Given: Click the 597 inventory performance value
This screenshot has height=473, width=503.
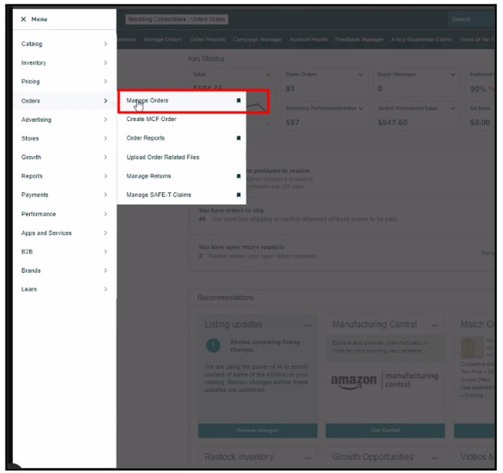Looking at the screenshot, I should (x=292, y=122).
